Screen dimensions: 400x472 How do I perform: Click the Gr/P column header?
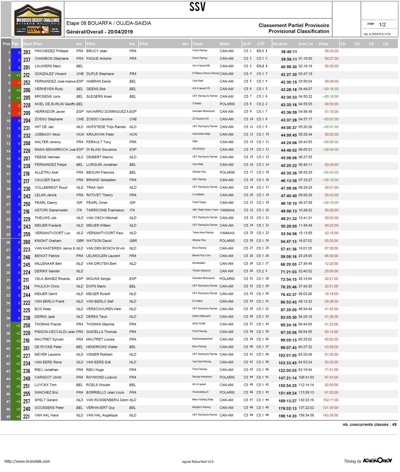click(247, 44)
